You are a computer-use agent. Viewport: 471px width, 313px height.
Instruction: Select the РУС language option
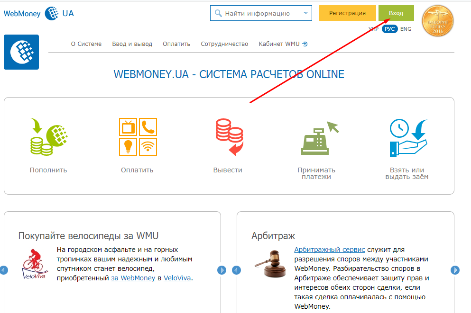pyautogui.click(x=389, y=29)
